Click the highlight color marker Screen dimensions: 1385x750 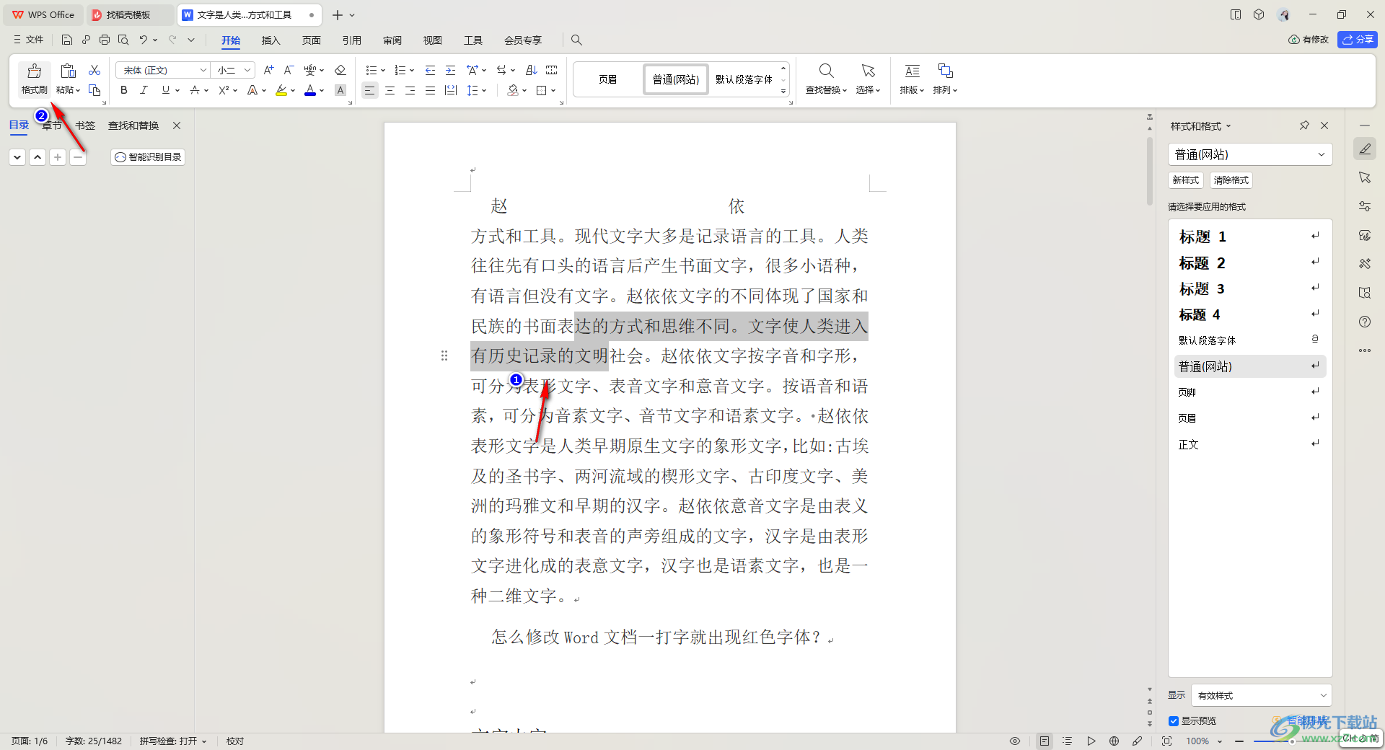pos(281,90)
